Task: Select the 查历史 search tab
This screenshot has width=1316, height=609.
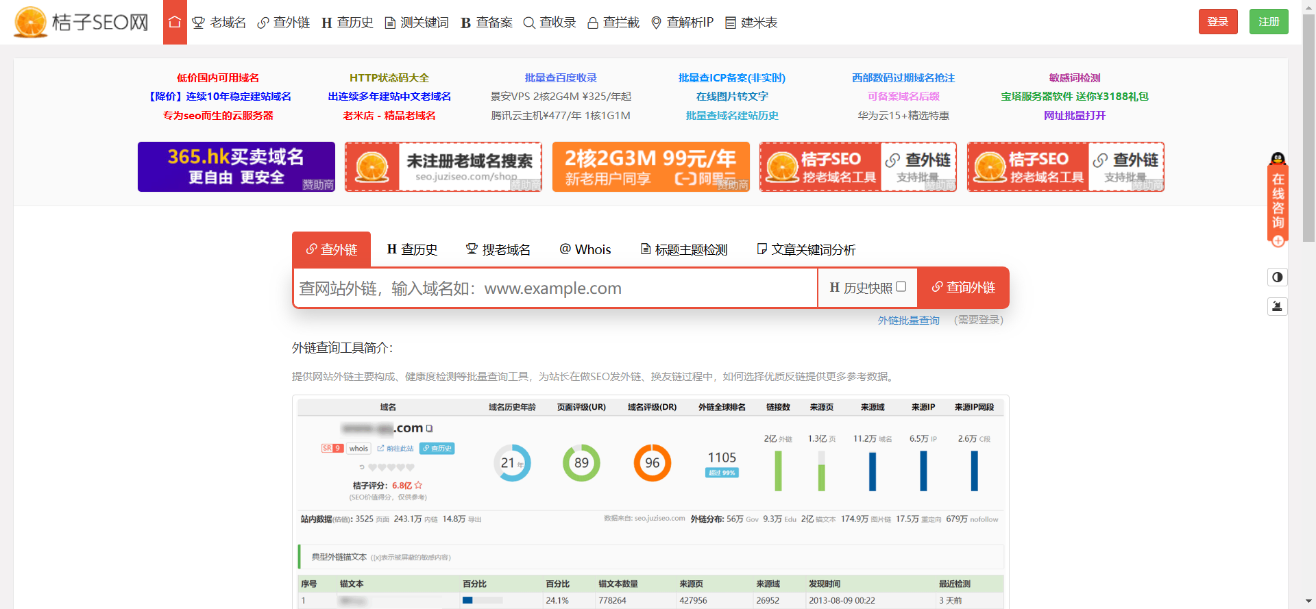Action: pos(412,249)
